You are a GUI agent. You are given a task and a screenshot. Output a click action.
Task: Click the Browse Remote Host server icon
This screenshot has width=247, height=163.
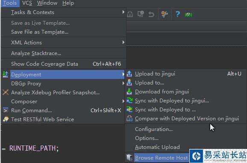[x=129, y=157]
